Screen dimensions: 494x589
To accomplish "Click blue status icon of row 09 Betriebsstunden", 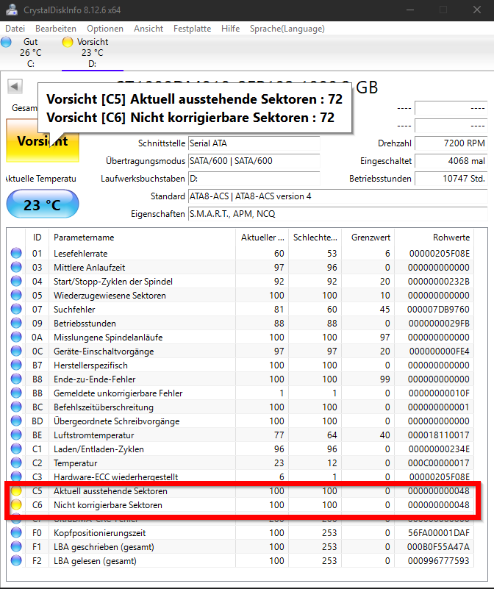I will (x=16, y=323).
